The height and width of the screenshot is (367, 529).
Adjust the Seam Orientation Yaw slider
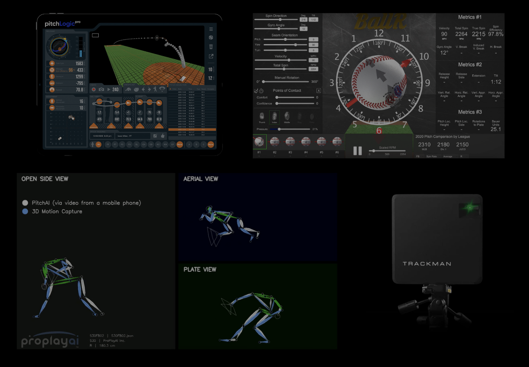click(x=285, y=45)
